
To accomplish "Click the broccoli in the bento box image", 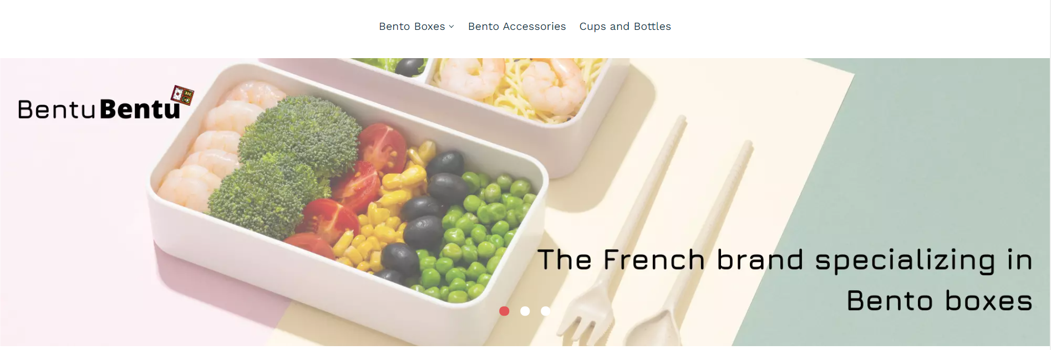I will click(283, 166).
